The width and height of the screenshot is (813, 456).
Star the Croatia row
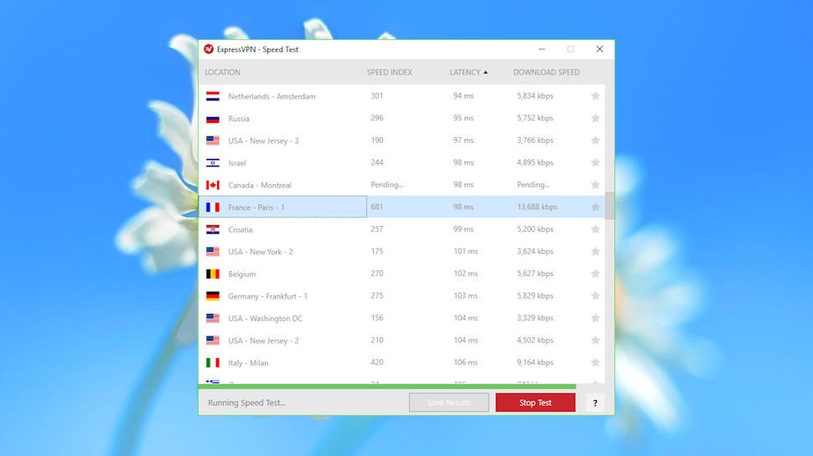pyautogui.click(x=595, y=229)
